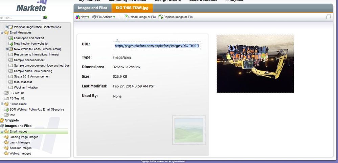Click the Snippets section icon
Screen dimensions: 338x163
[x=2, y=120]
